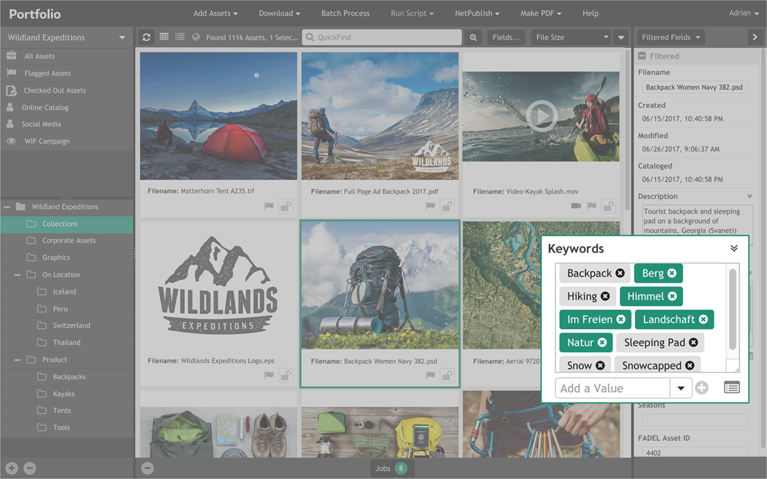Open the Help menu
Image resolution: width=767 pixels, height=479 pixels.
[x=591, y=13]
